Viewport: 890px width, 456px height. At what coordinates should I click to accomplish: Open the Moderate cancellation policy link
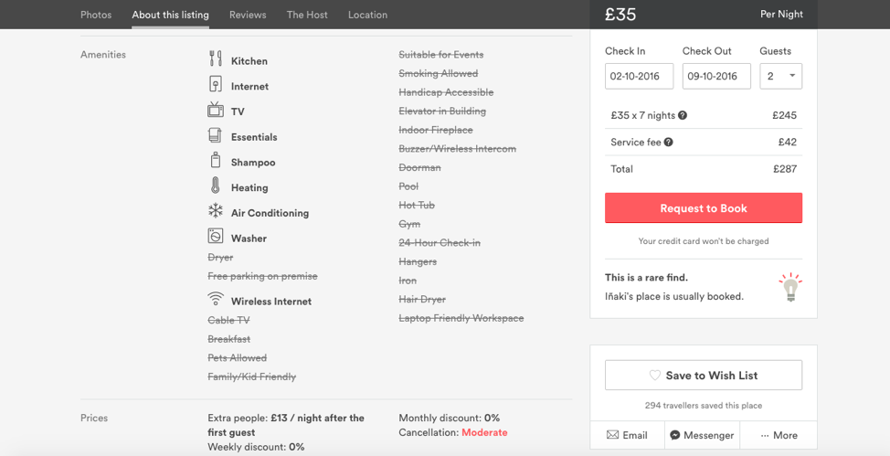(484, 432)
